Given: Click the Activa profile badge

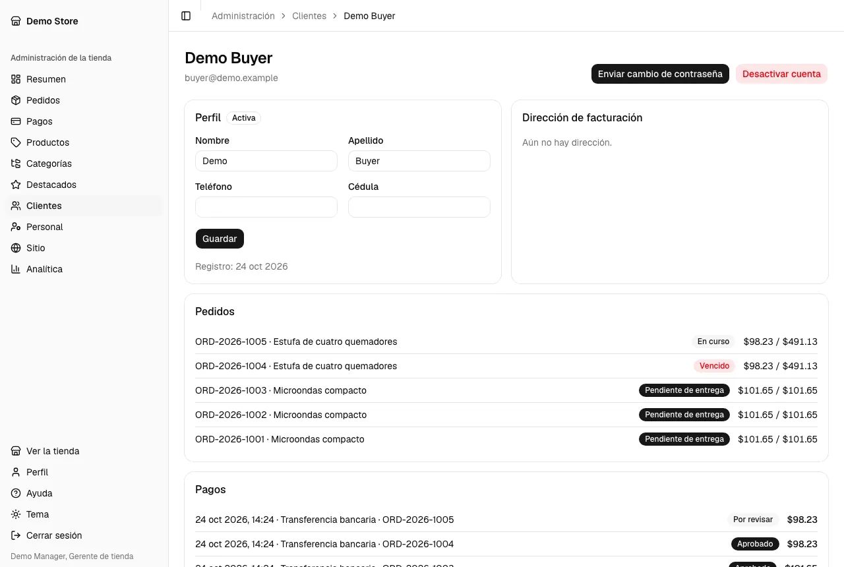Looking at the screenshot, I should click(x=244, y=118).
